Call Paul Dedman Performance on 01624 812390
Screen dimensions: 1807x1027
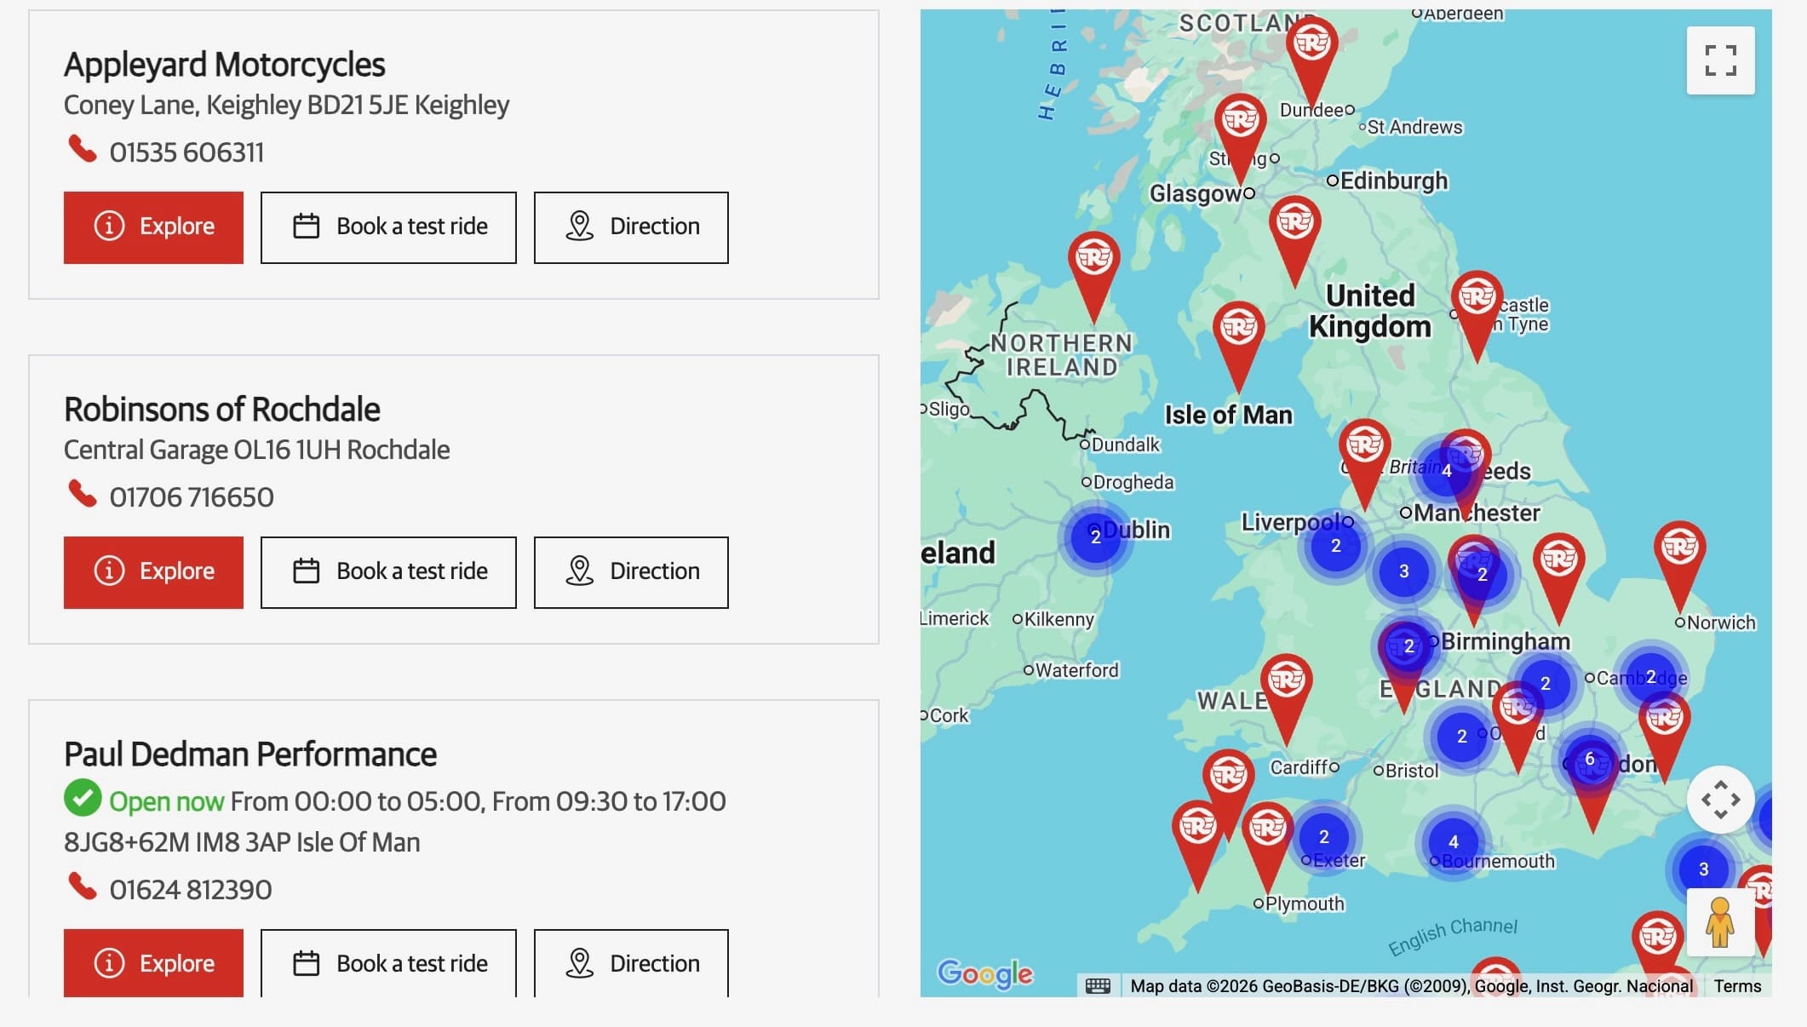191,890
